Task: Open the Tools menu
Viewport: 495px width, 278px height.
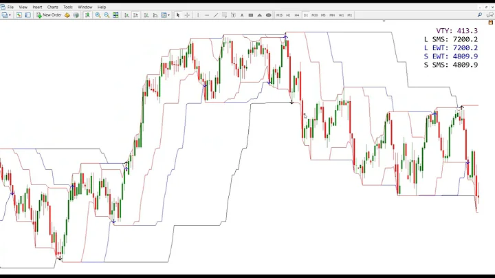Action: [68, 7]
